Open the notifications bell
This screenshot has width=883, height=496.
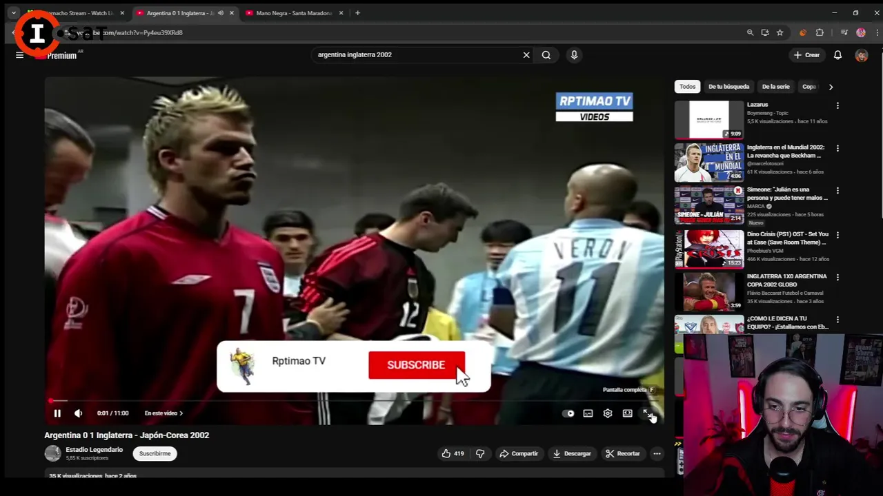837,55
